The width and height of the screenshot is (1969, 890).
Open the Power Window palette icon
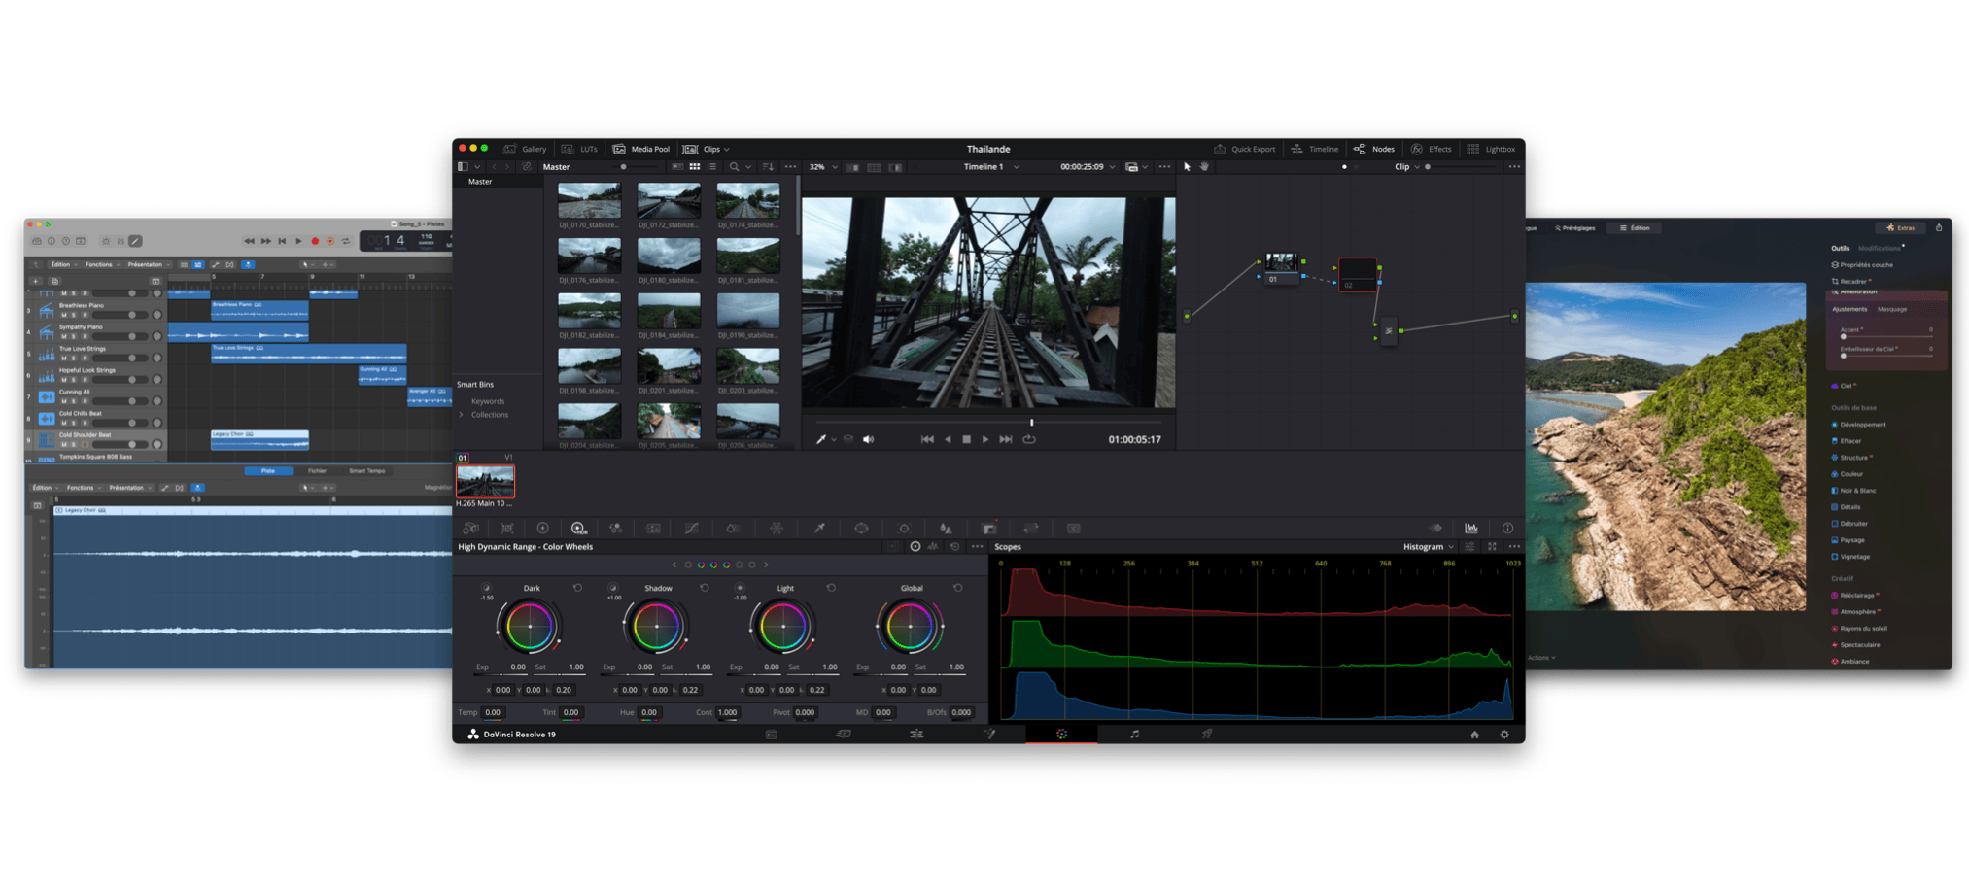point(861,529)
